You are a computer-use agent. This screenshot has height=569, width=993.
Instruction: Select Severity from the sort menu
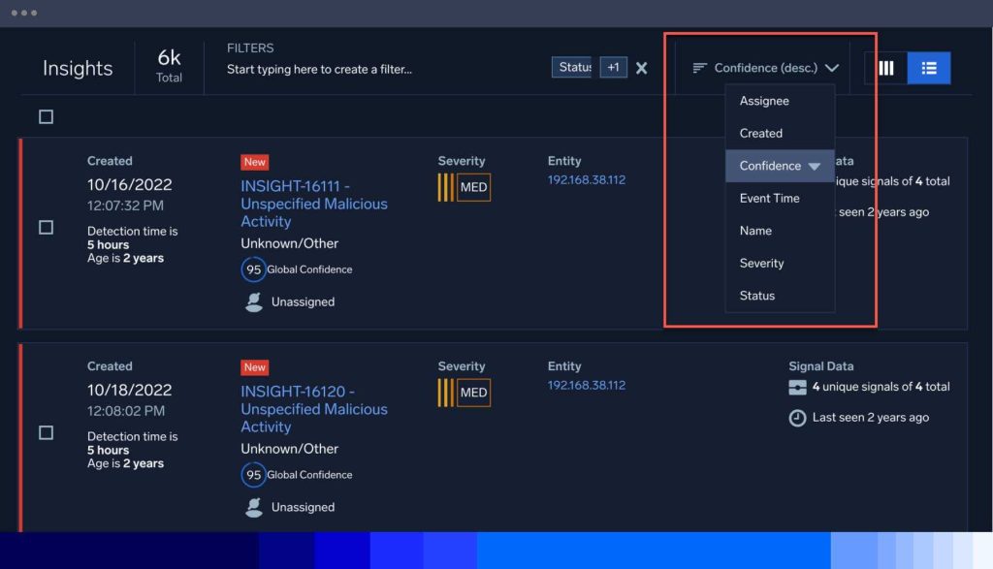(x=762, y=263)
